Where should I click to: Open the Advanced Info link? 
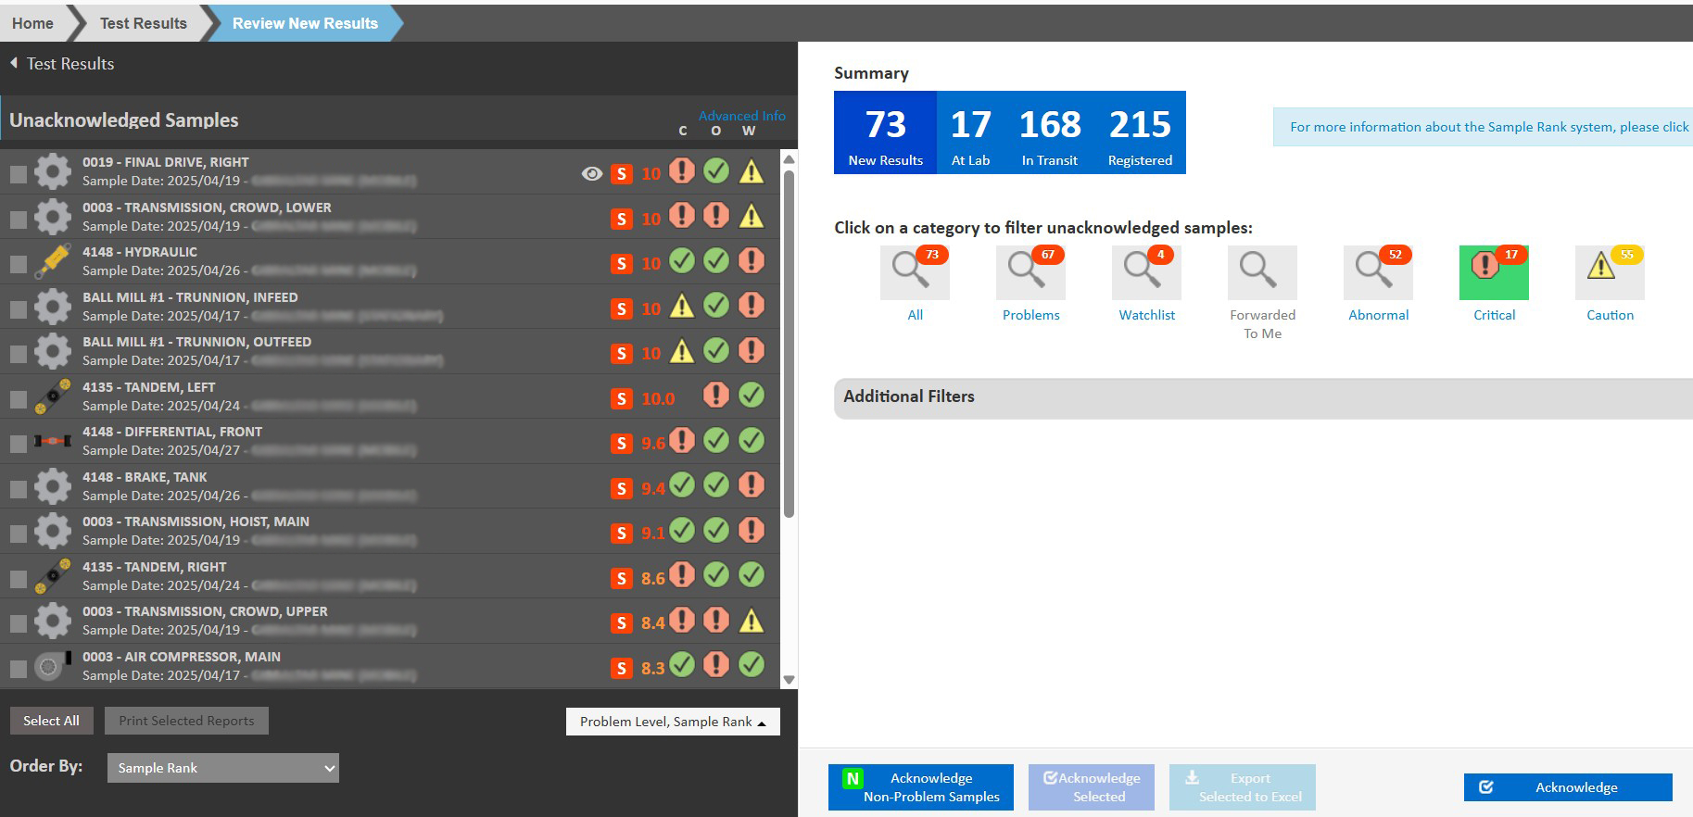click(741, 116)
